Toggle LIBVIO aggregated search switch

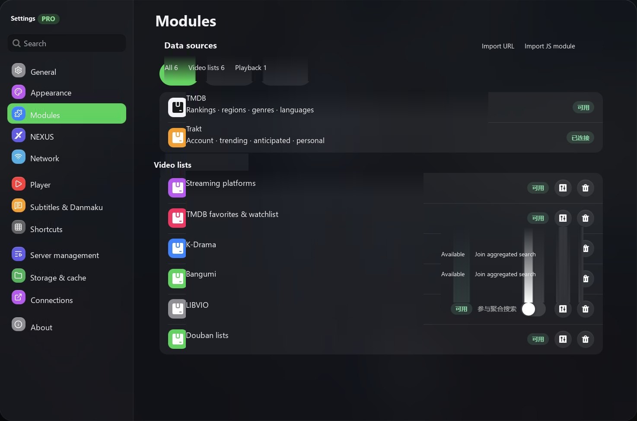[x=534, y=309]
